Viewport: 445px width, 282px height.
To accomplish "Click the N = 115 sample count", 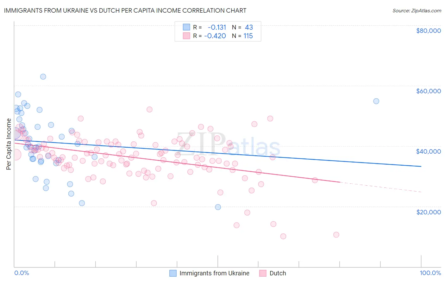I will [x=242, y=36].
